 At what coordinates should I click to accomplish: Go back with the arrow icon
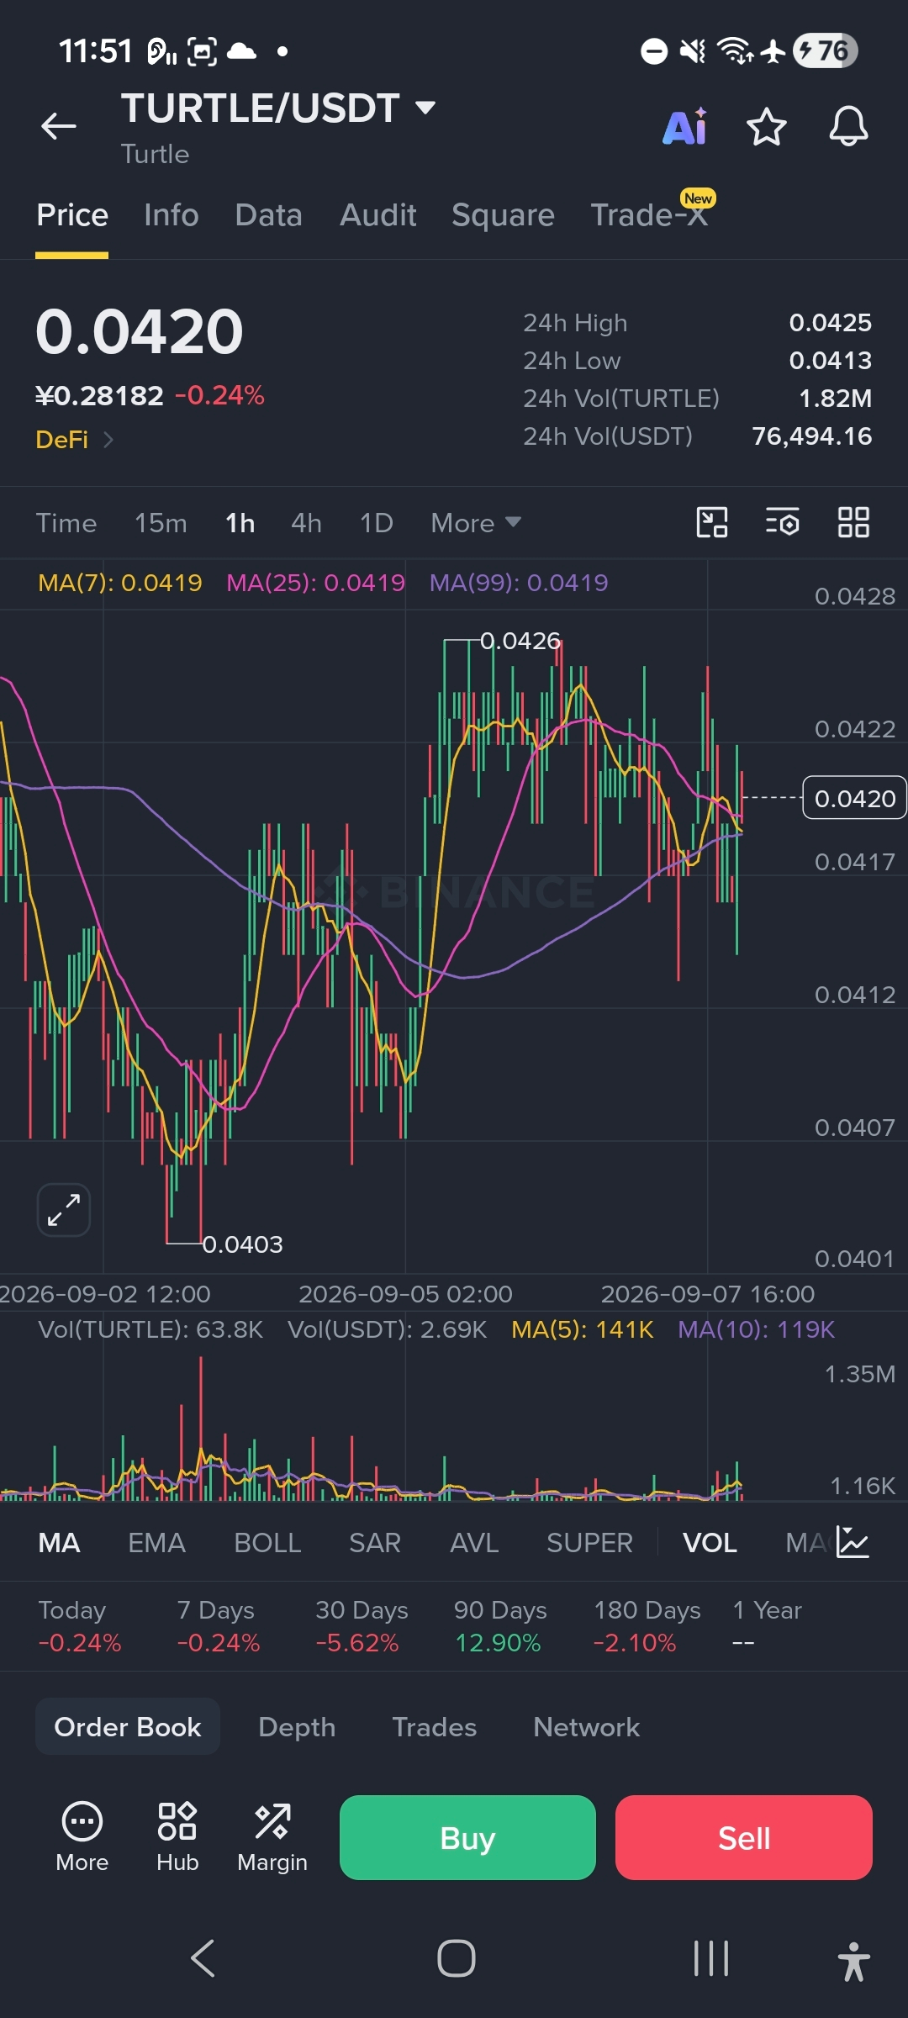click(x=58, y=127)
